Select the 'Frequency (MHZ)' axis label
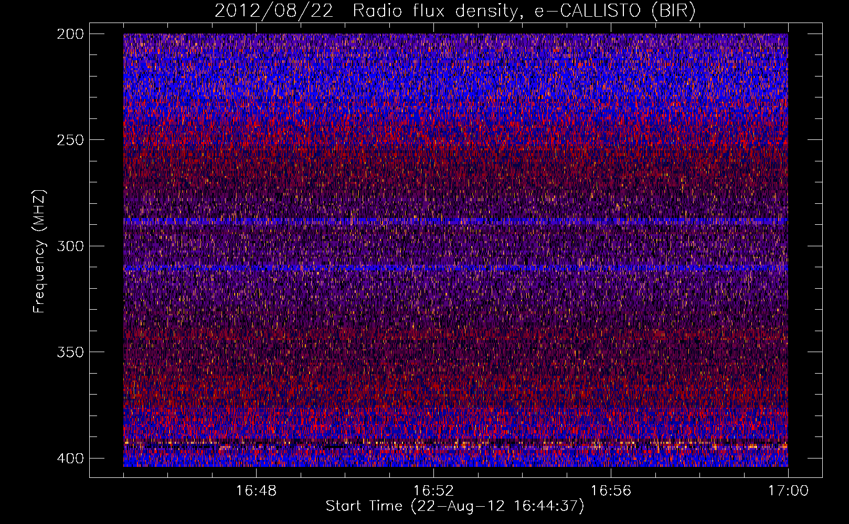This screenshot has width=849, height=524. [x=39, y=251]
